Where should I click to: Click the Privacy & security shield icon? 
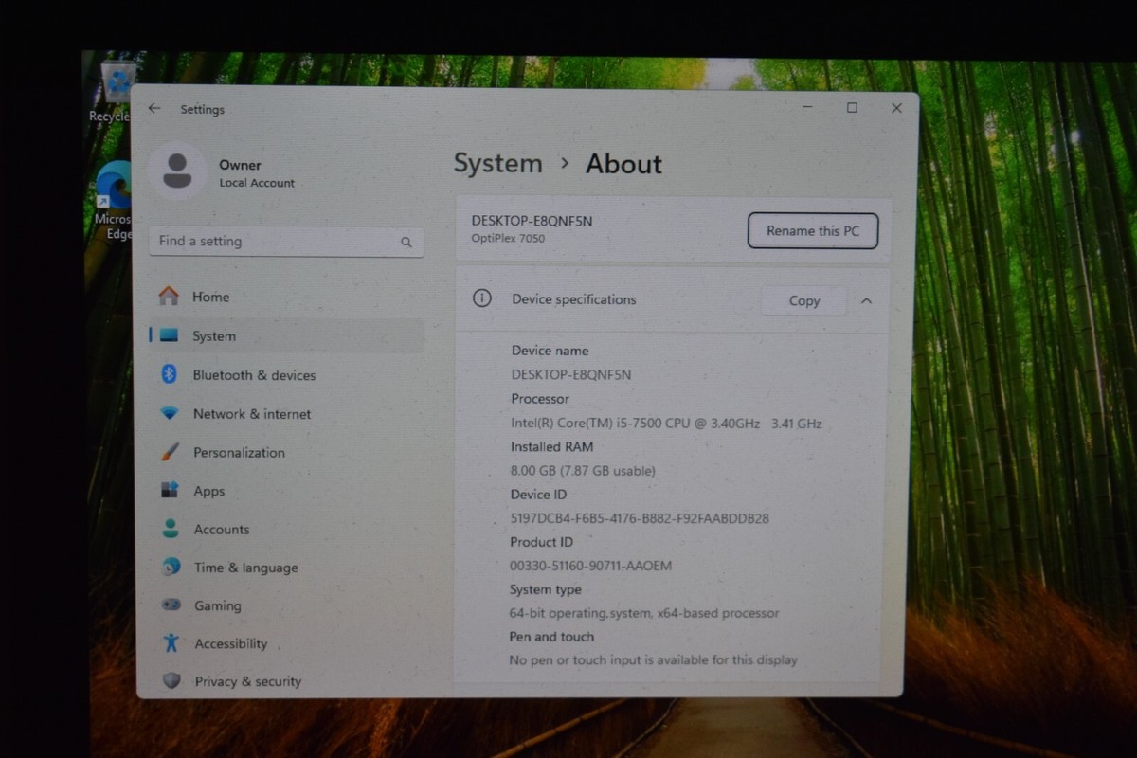171,680
